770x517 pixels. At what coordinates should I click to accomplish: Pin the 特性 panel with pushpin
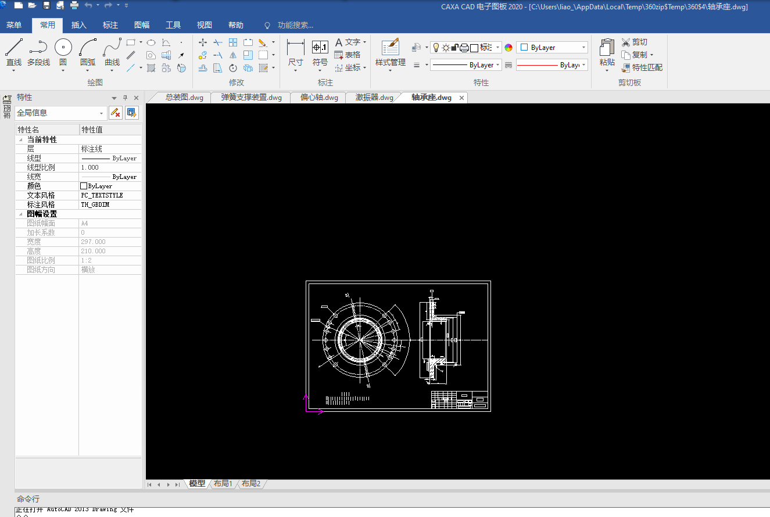coord(125,98)
